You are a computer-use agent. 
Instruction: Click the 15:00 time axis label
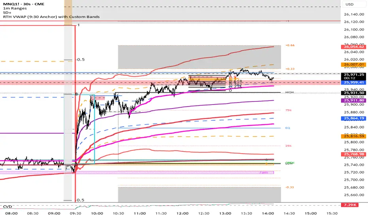[310, 213]
